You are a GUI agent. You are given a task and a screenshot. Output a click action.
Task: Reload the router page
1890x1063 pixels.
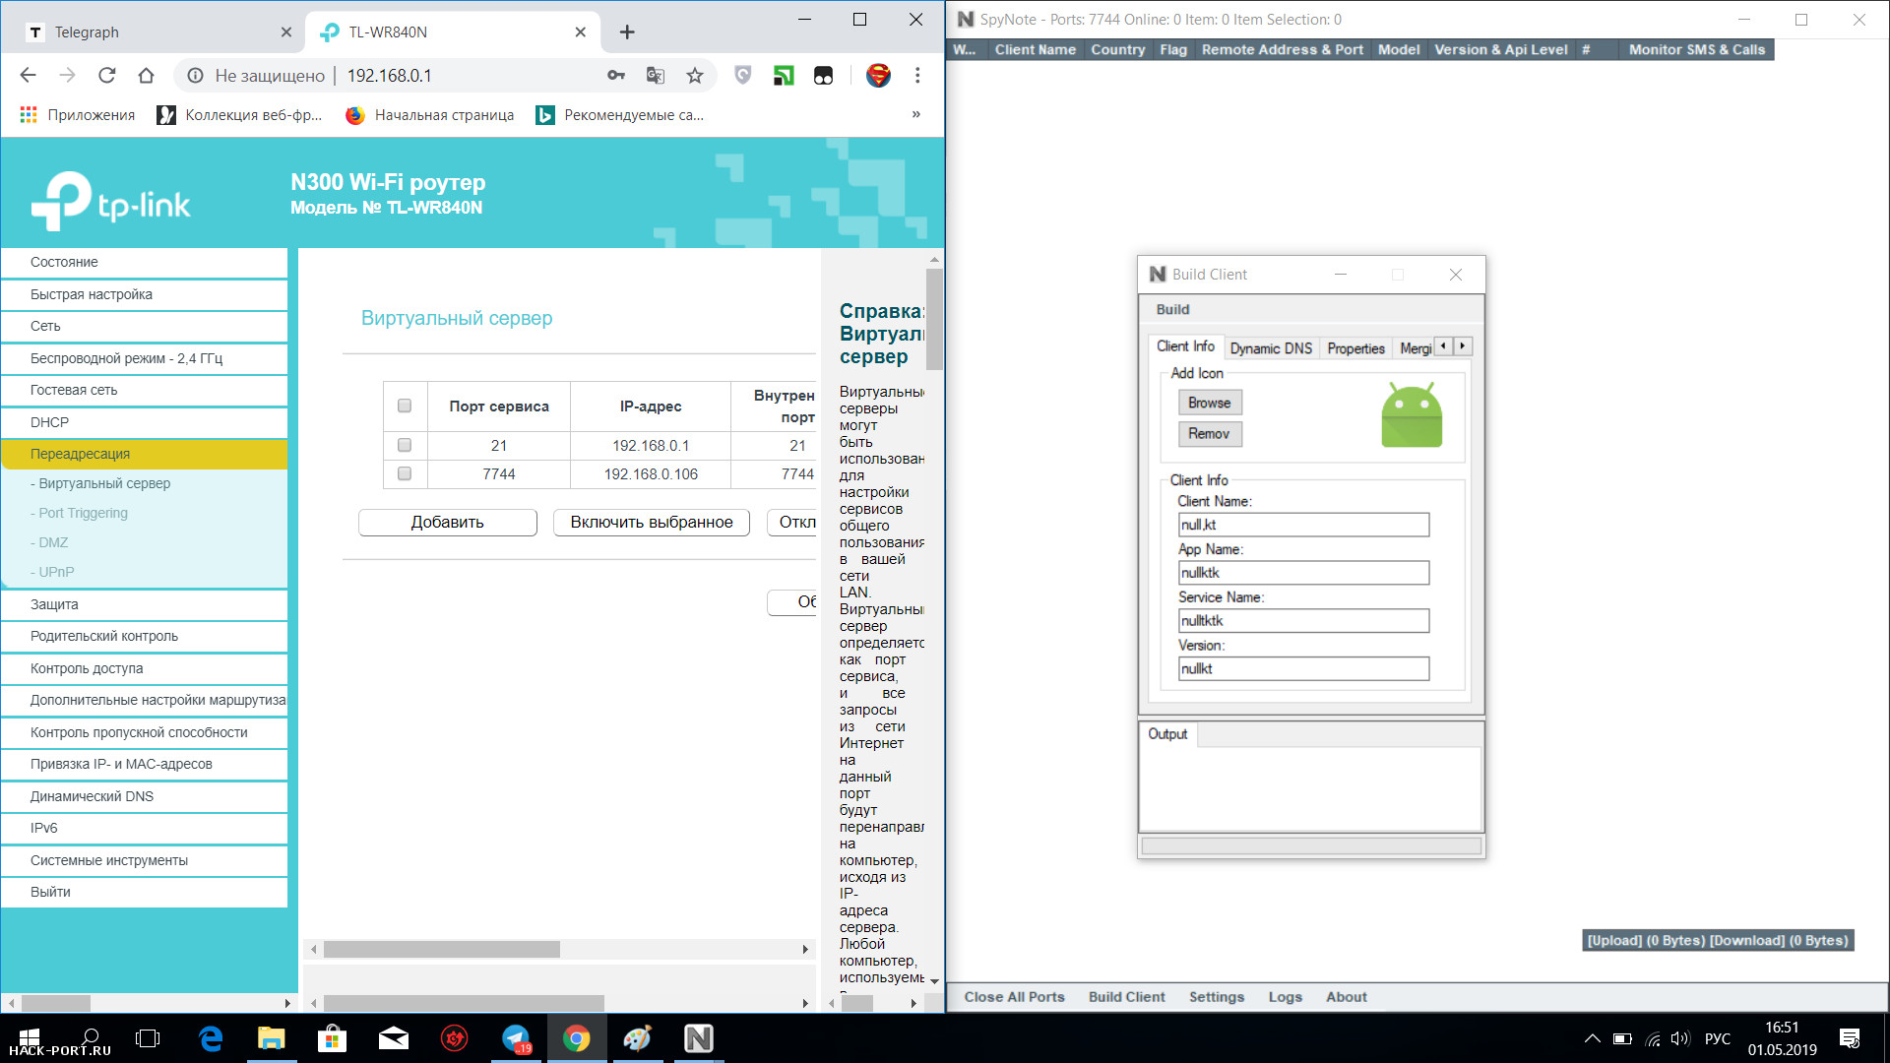click(x=106, y=76)
